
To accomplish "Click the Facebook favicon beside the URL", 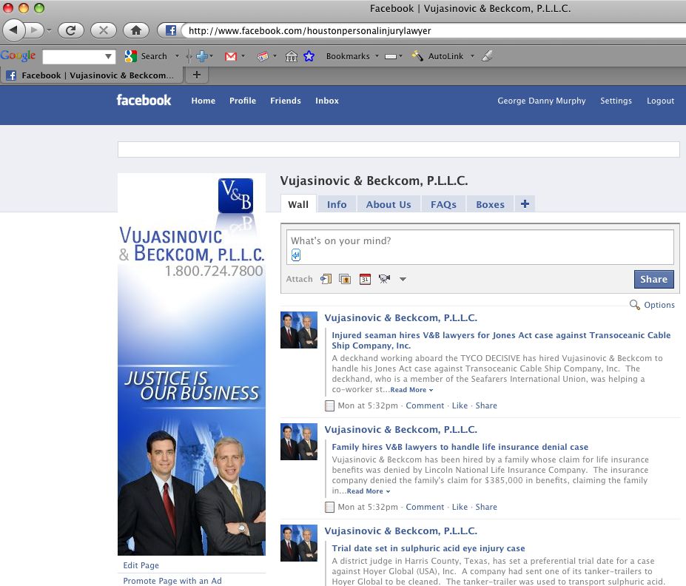I will click(171, 30).
